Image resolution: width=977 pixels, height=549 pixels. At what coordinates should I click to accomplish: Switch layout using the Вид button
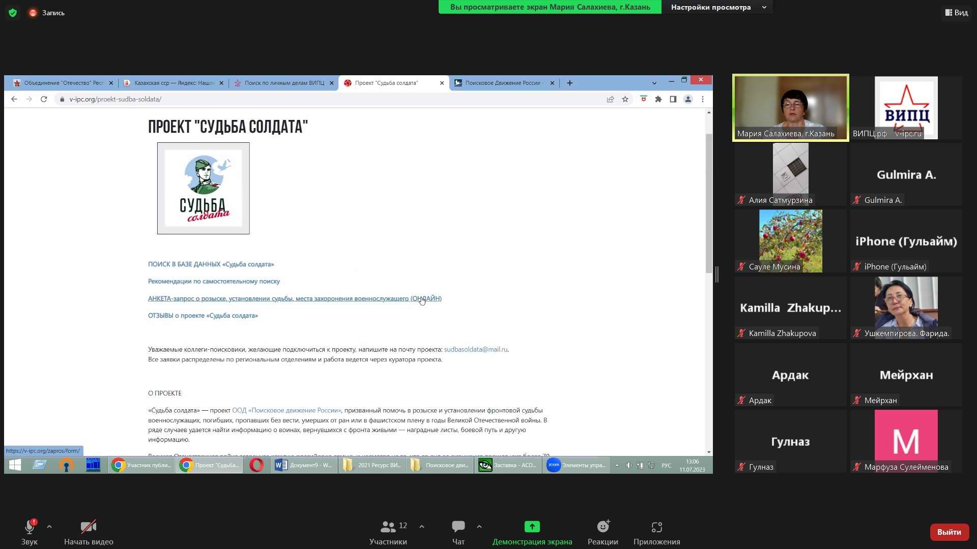[957, 13]
